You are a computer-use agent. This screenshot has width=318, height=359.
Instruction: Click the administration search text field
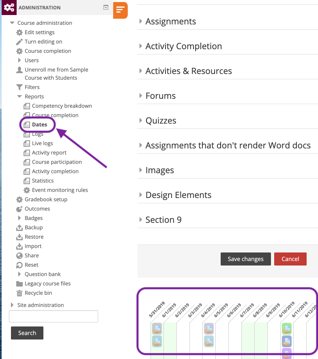coord(54,316)
